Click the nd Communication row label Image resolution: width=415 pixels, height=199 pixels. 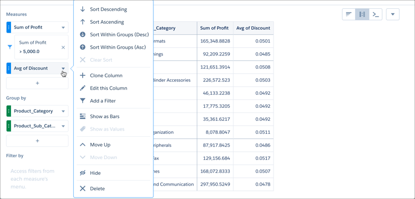[174, 184]
